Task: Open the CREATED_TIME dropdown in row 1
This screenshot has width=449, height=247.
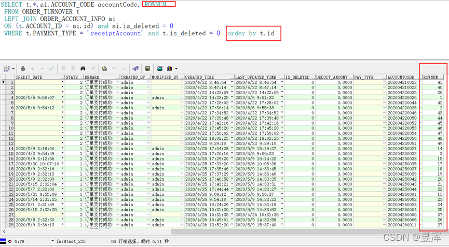Action: (232, 82)
